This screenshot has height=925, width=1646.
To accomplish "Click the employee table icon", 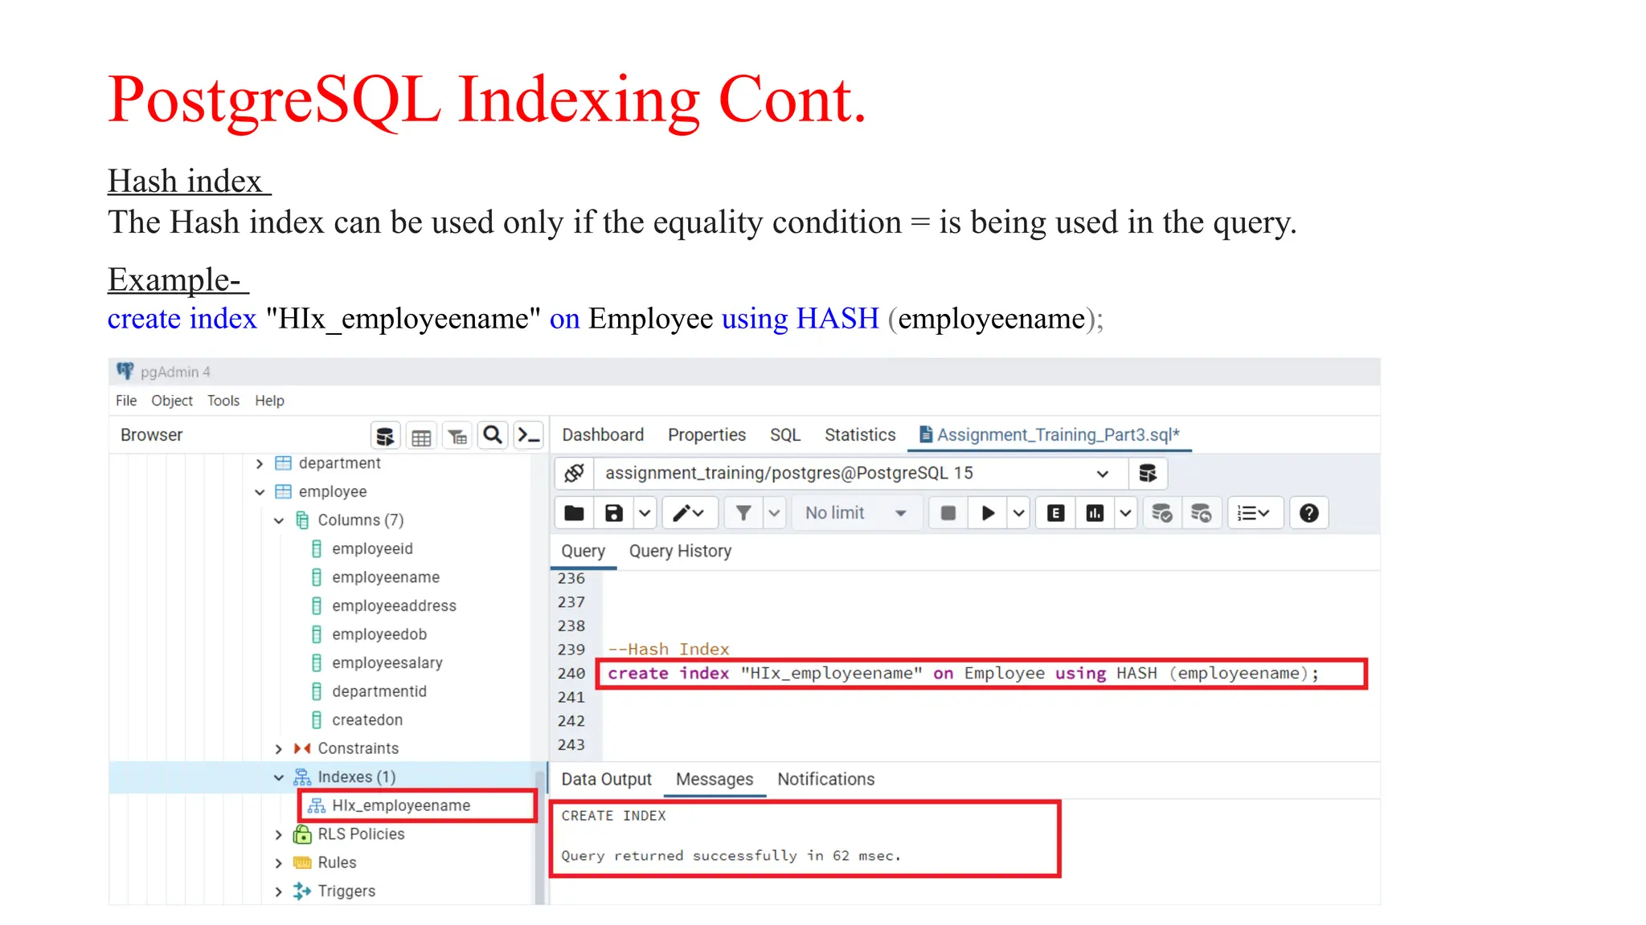I will click(x=283, y=491).
